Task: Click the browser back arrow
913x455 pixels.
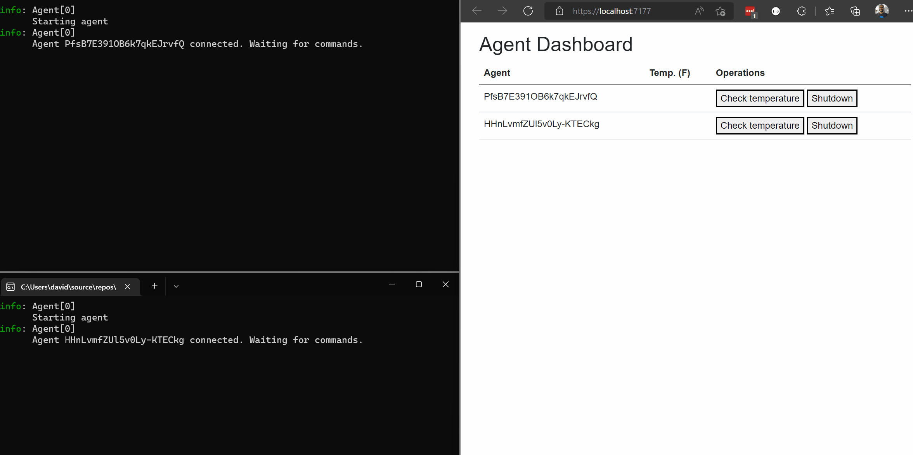Action: (477, 11)
